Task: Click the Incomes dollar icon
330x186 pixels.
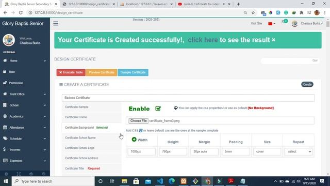Action: (x=5, y=149)
